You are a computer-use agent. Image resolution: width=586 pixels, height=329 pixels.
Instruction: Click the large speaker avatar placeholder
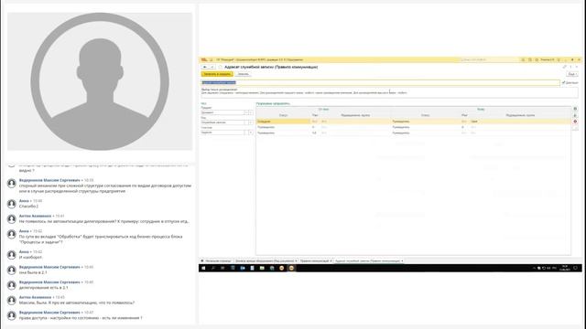coord(100,81)
